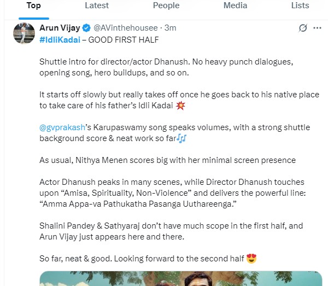328x286 pixels.
Task: Switch to the Lists tab
Action: point(300,5)
